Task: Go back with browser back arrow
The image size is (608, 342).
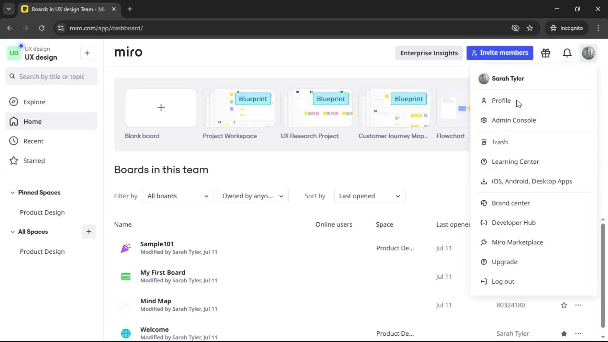Action: [x=10, y=28]
